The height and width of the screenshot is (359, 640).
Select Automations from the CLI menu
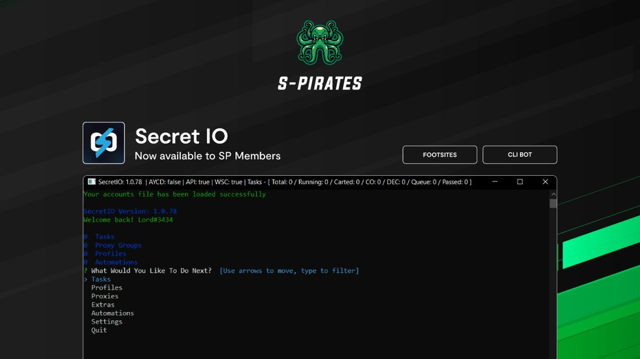click(x=113, y=313)
